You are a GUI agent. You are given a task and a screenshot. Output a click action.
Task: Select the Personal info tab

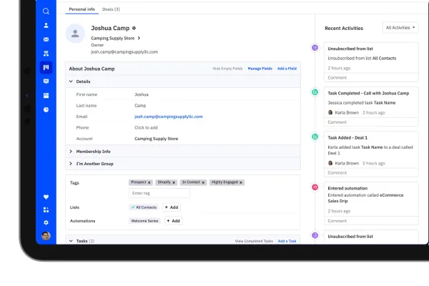point(82,9)
